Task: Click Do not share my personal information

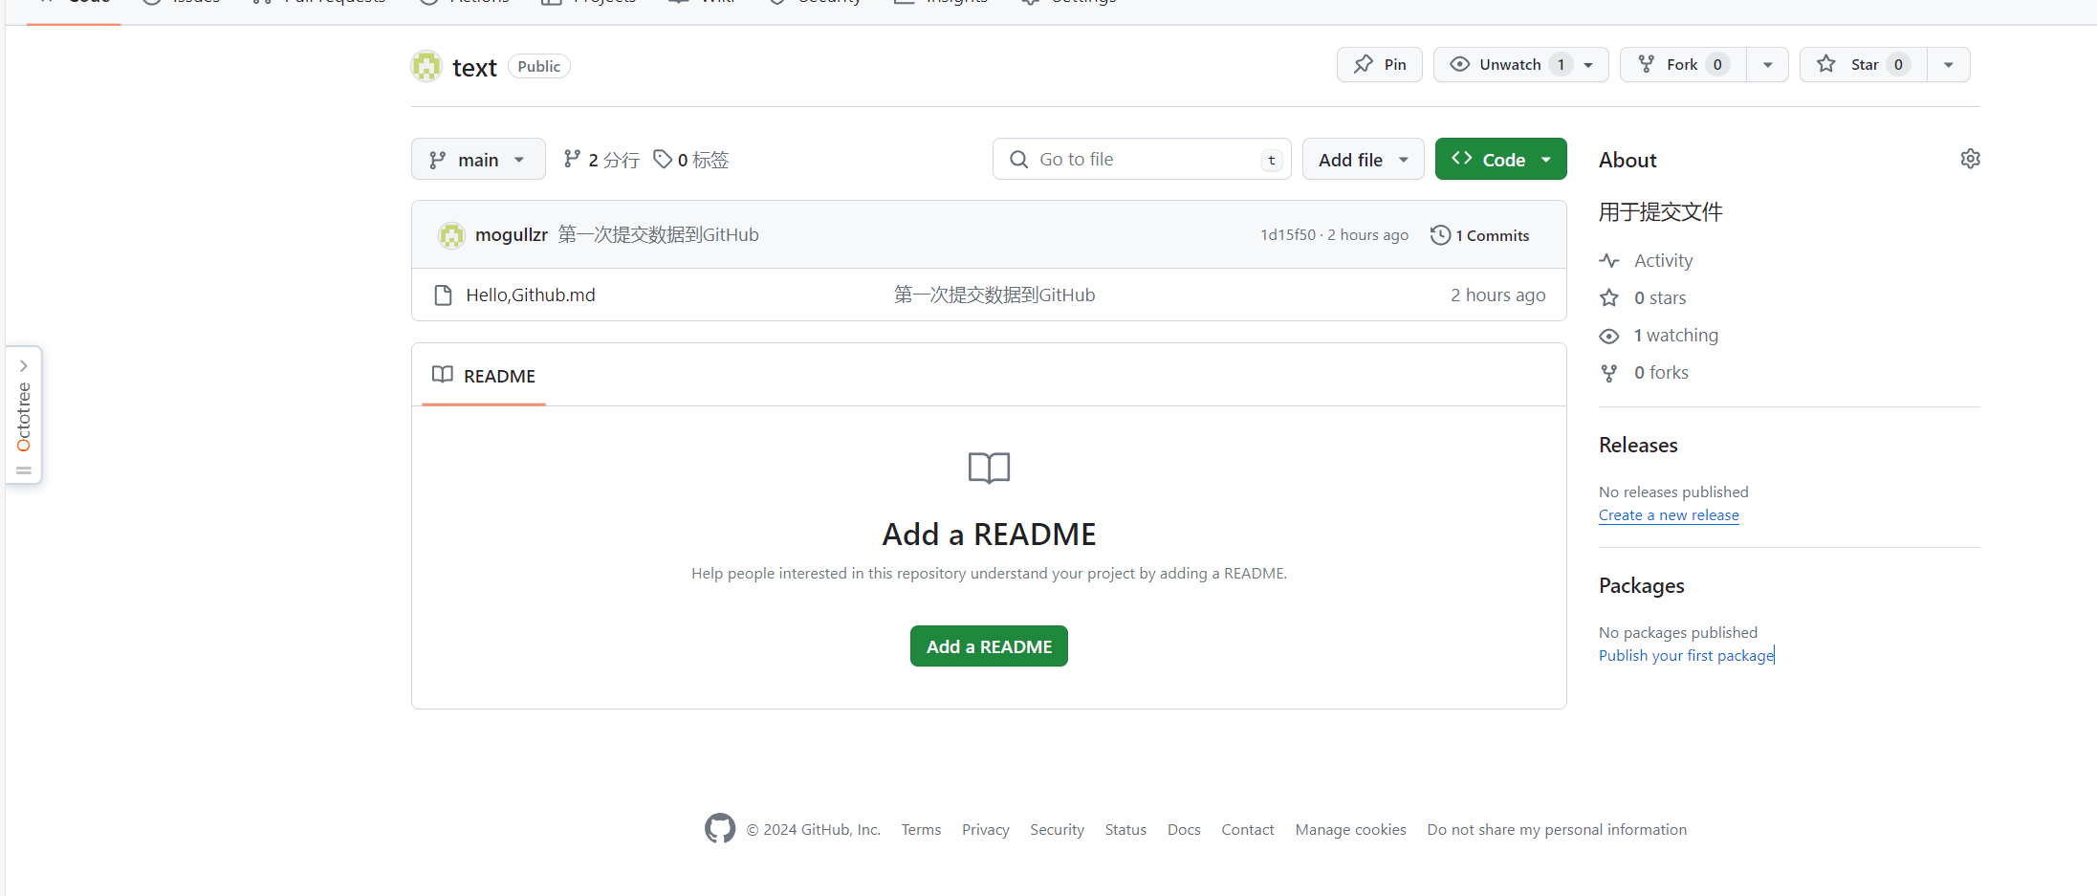Action: tap(1557, 830)
